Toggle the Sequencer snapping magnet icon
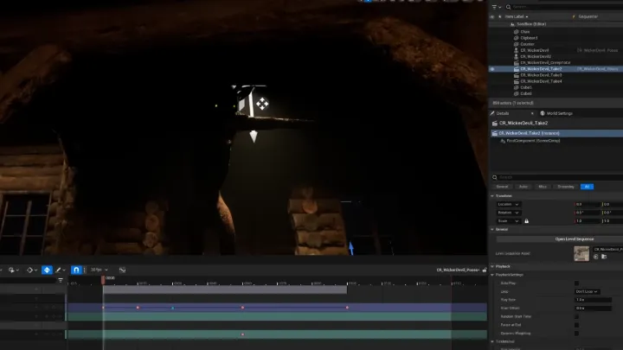Screen dimensions: 623x350 [x=76, y=270]
